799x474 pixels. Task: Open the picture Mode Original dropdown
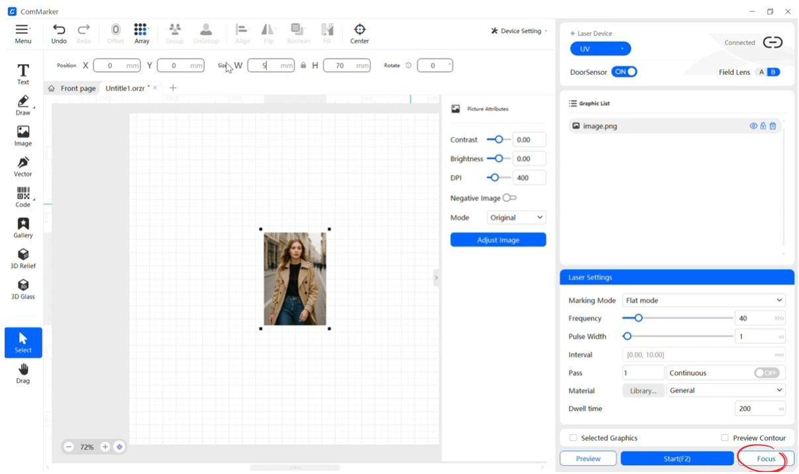point(516,217)
